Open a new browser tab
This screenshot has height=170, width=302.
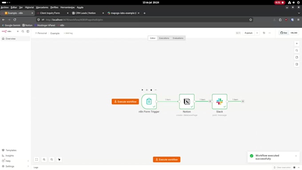144,13
